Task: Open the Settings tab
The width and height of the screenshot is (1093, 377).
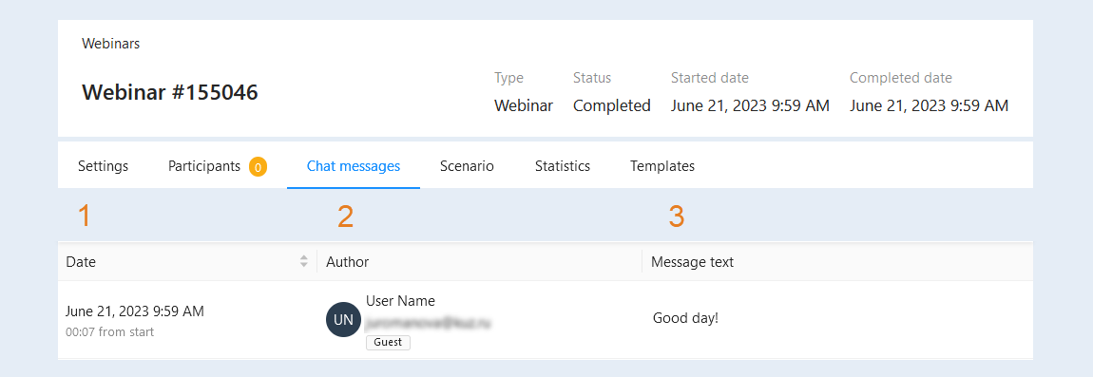Action: click(x=104, y=166)
